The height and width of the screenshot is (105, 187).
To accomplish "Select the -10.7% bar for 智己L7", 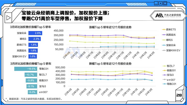I will click(x=31, y=75).
